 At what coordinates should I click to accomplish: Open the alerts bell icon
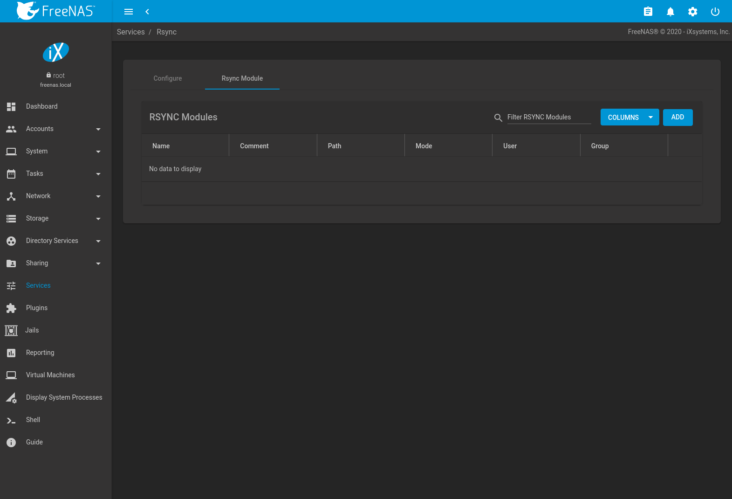point(670,12)
